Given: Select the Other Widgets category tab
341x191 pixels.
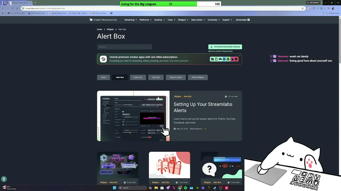Looking at the screenshot, I should coord(198,77).
